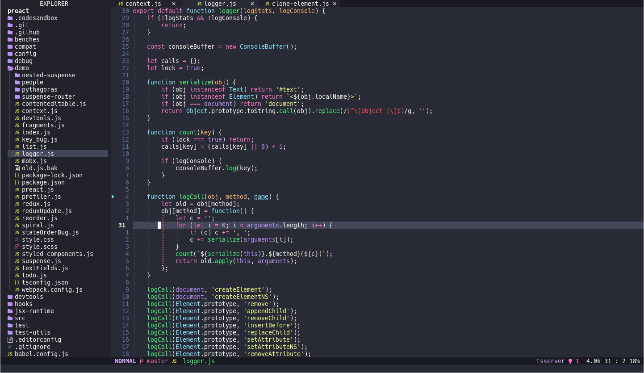644x373 pixels.
Task: Click the JSON braces icon of package.json
Action: [x=17, y=182]
